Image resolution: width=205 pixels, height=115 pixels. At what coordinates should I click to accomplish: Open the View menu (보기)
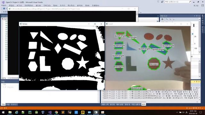[19, 5]
